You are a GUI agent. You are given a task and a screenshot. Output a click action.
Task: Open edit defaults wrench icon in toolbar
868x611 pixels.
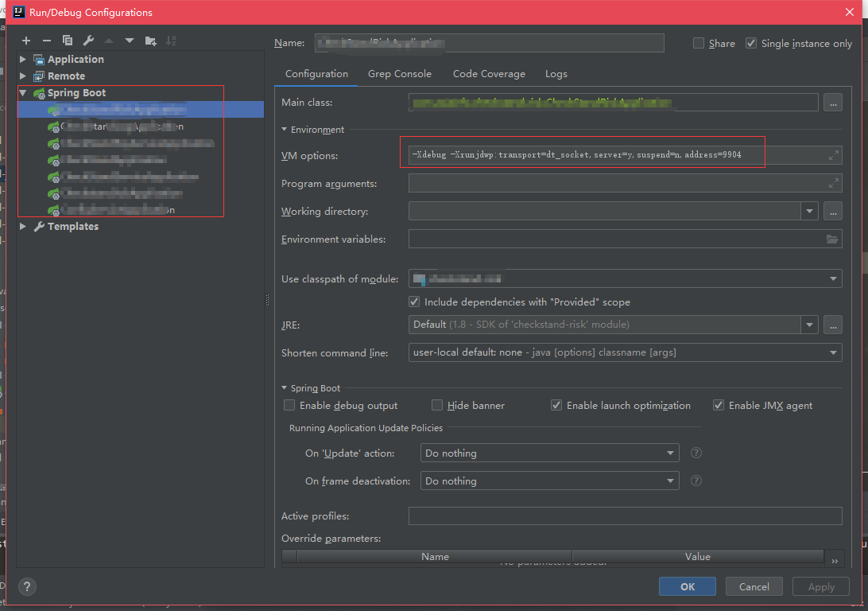88,41
